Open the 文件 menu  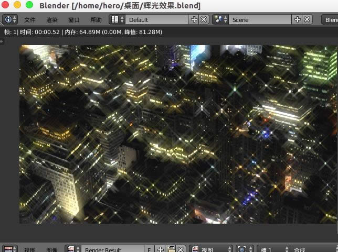pyautogui.click(x=30, y=20)
